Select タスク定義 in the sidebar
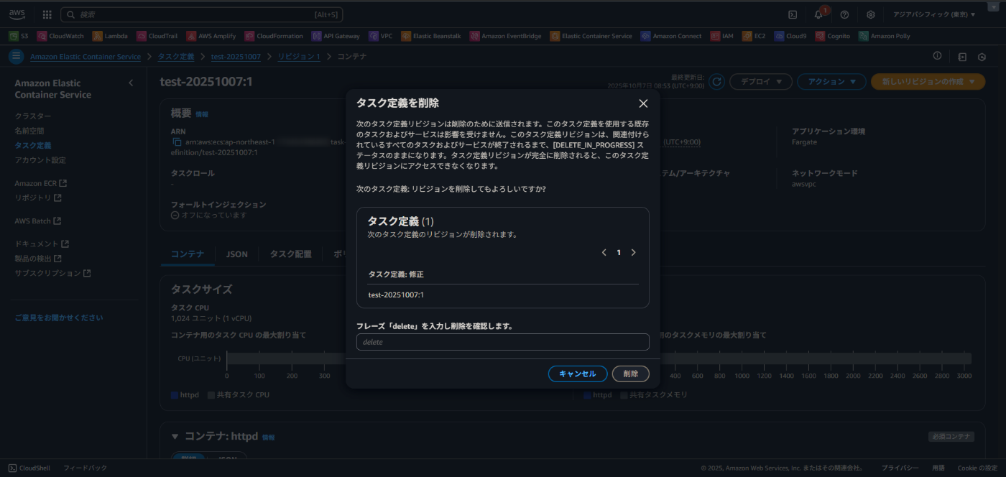 (x=33, y=145)
